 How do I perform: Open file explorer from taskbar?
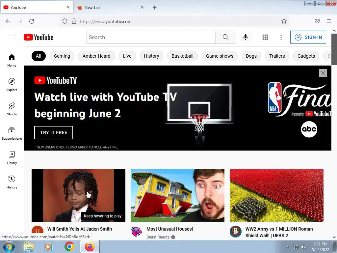point(29,246)
